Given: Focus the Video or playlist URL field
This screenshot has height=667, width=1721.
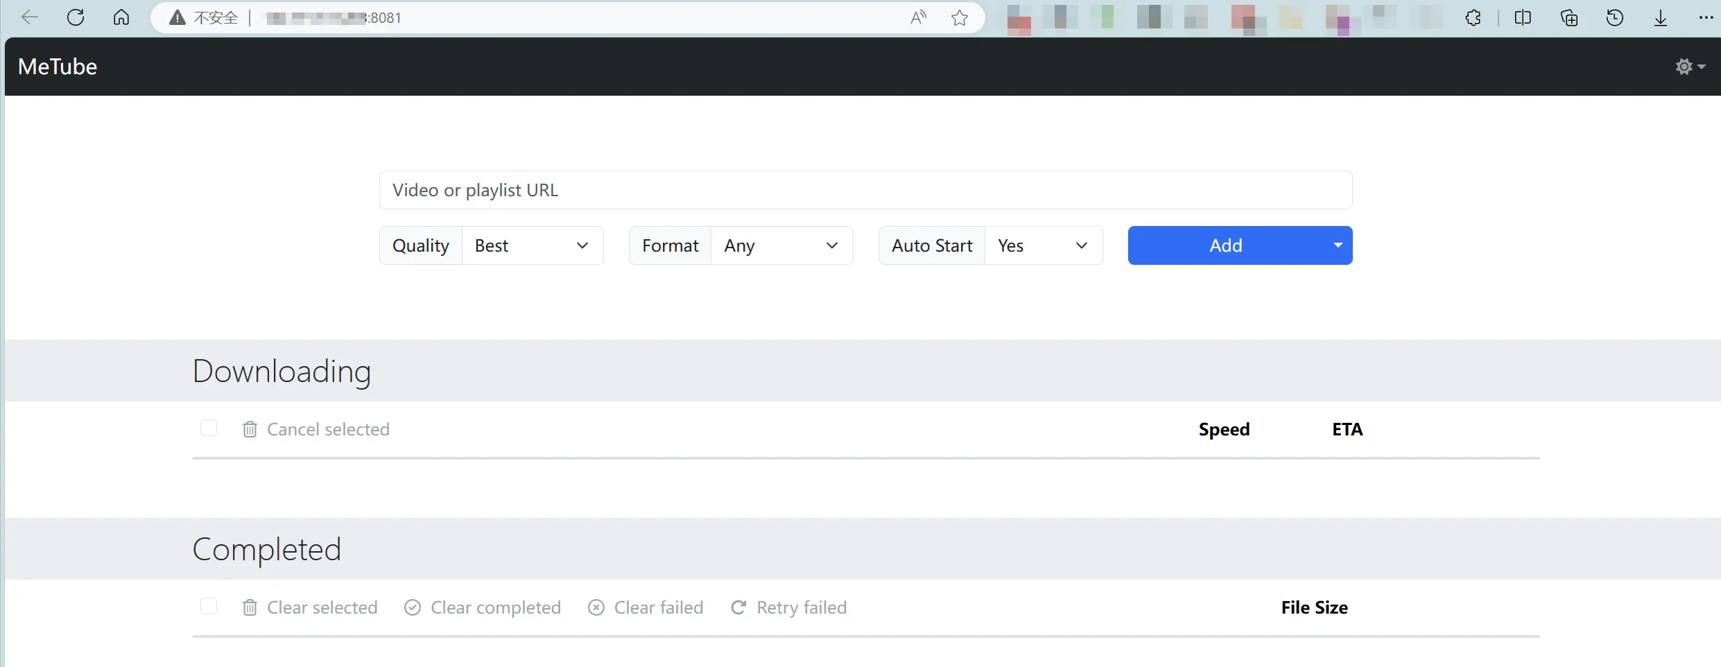Looking at the screenshot, I should pyautogui.click(x=865, y=190).
